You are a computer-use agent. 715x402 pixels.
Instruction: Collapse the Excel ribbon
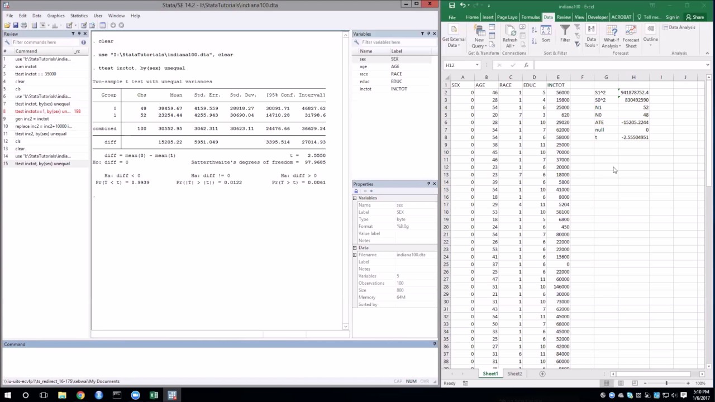pyautogui.click(x=708, y=53)
